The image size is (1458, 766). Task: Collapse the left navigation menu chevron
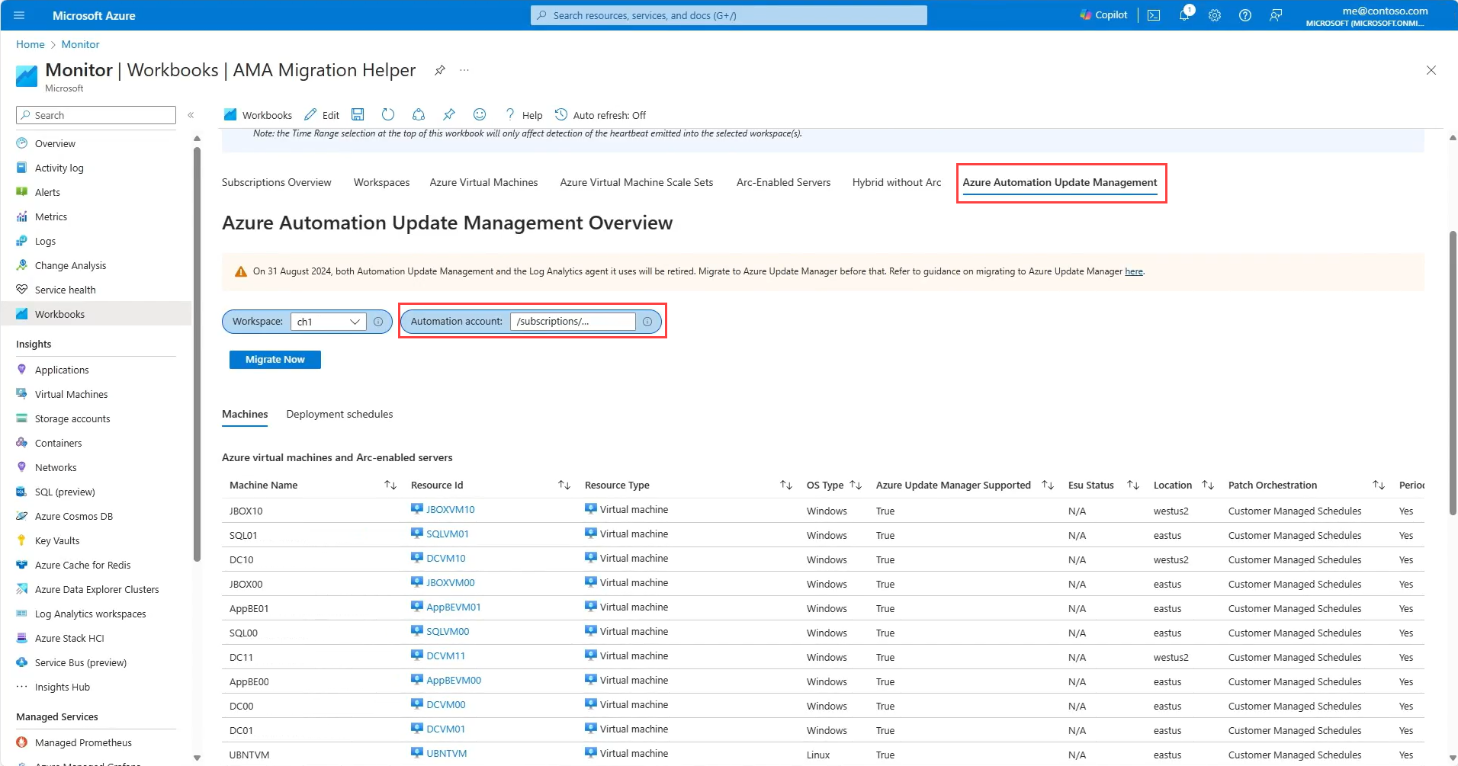(x=191, y=115)
